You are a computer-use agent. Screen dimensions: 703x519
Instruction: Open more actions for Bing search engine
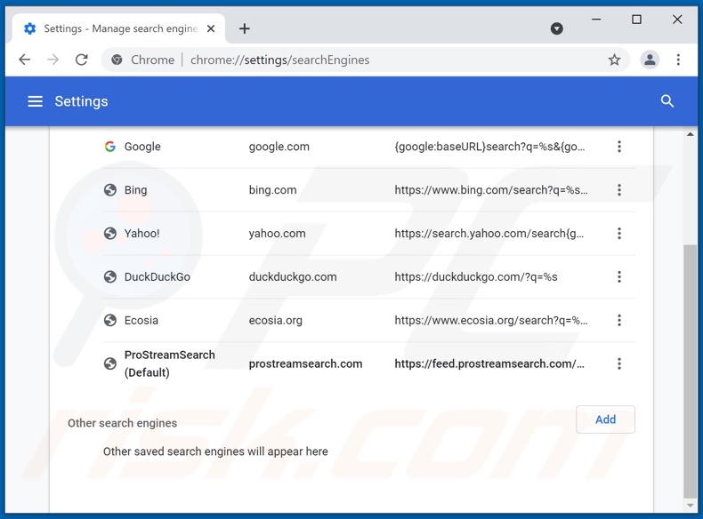coord(619,190)
